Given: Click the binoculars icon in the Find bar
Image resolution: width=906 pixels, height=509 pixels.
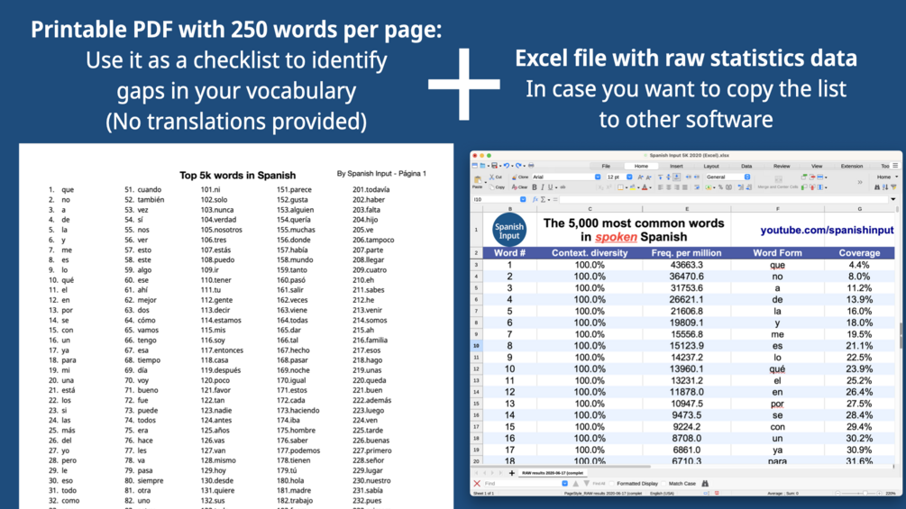Looking at the screenshot, I should [705, 483].
